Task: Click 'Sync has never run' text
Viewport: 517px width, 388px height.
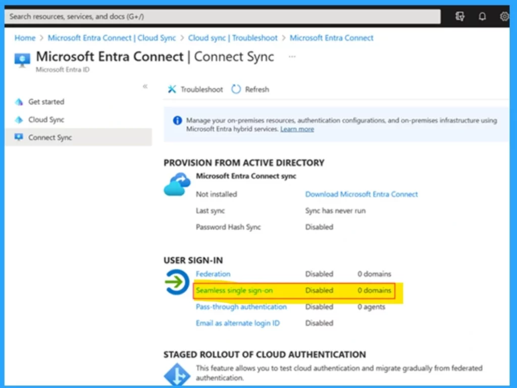Action: click(x=335, y=211)
